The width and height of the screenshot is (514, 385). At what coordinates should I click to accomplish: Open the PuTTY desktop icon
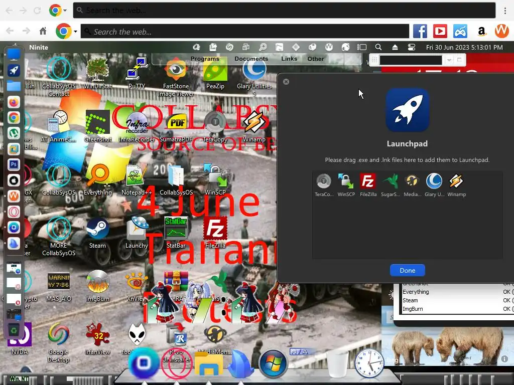coord(137,73)
